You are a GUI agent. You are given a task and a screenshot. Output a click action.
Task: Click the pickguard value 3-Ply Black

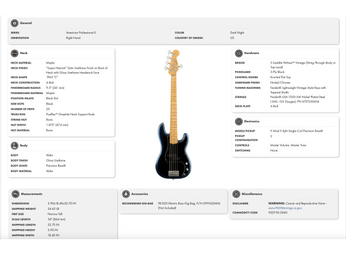click(277, 72)
